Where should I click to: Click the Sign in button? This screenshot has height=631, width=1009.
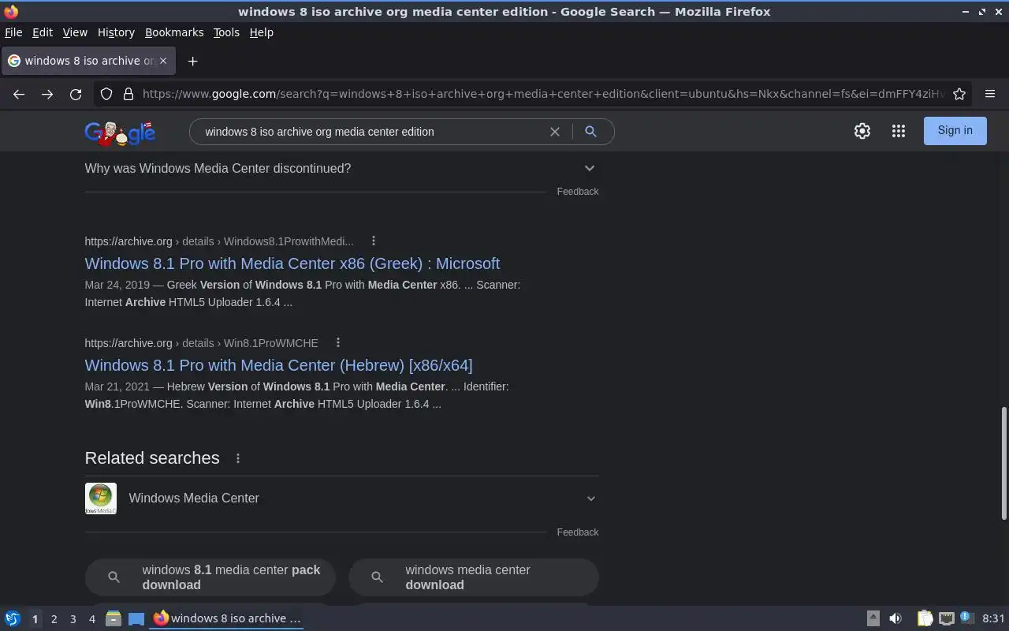point(955,131)
